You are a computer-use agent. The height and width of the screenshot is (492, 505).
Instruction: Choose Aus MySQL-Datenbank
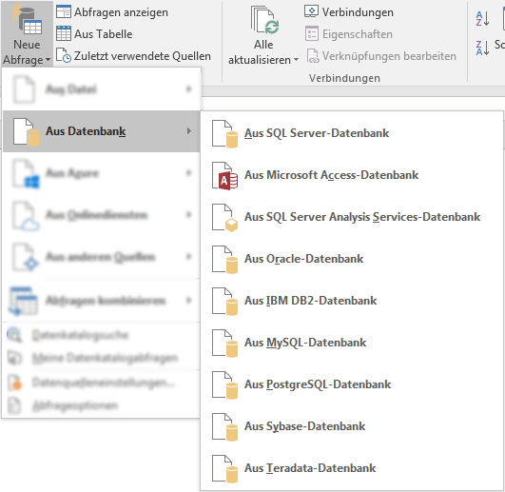[352, 343]
